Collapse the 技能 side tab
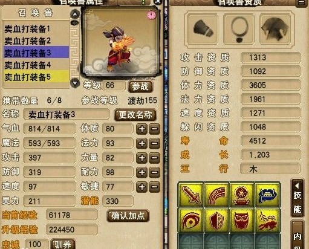The width and height of the screenshot is (309, 249). point(298,198)
